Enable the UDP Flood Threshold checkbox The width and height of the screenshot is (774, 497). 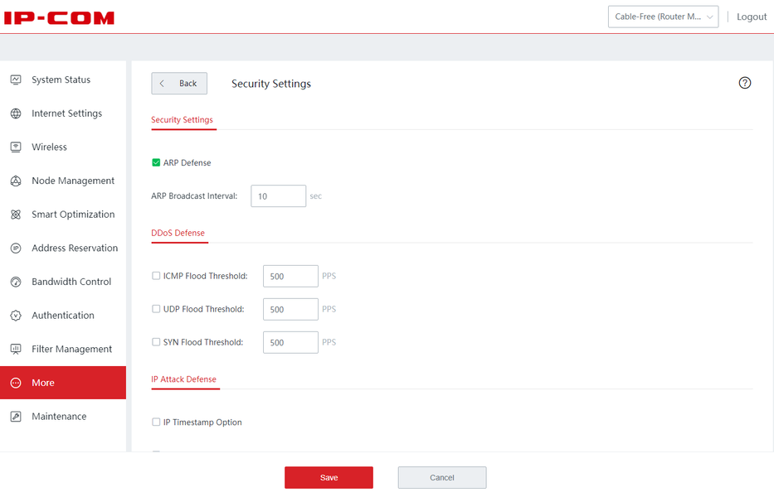tap(156, 309)
